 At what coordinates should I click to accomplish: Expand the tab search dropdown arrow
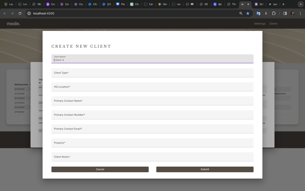coord(300,4)
